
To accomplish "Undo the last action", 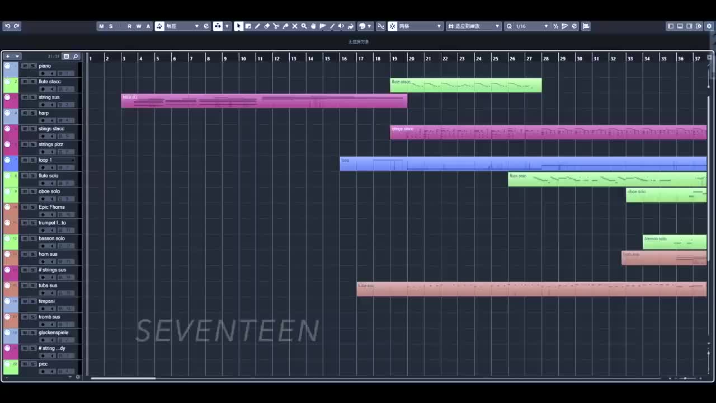I will click(7, 26).
